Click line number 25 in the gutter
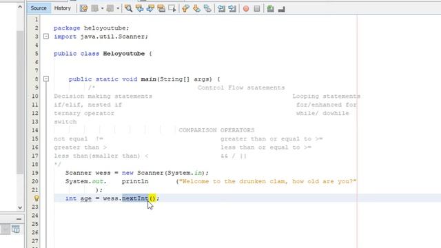Viewport: 441px width, 248px height. [x=35, y=224]
